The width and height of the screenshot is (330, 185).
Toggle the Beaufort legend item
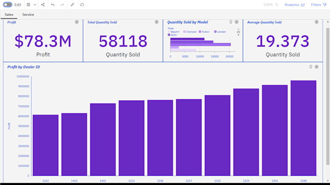pos(174,31)
